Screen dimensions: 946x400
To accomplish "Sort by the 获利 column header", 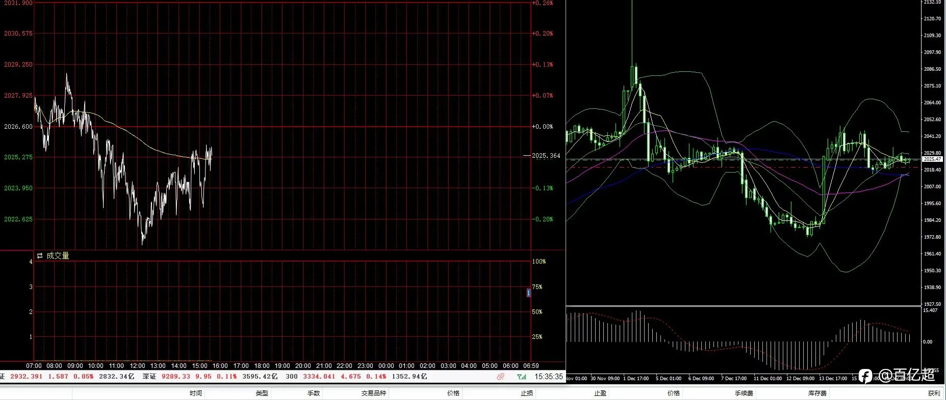I will point(934,393).
